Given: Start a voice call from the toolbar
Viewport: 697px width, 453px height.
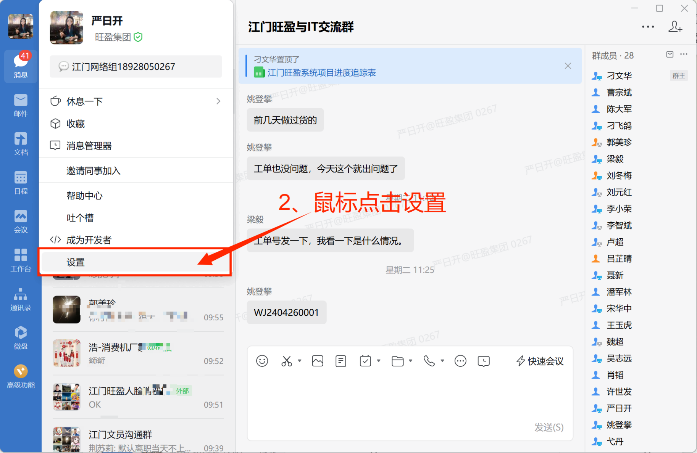Looking at the screenshot, I should click(x=429, y=361).
